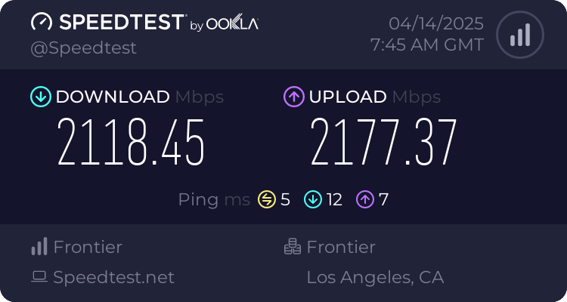Click the cyan download ping icon
Viewport: 567px width, 302px height.
(x=313, y=199)
